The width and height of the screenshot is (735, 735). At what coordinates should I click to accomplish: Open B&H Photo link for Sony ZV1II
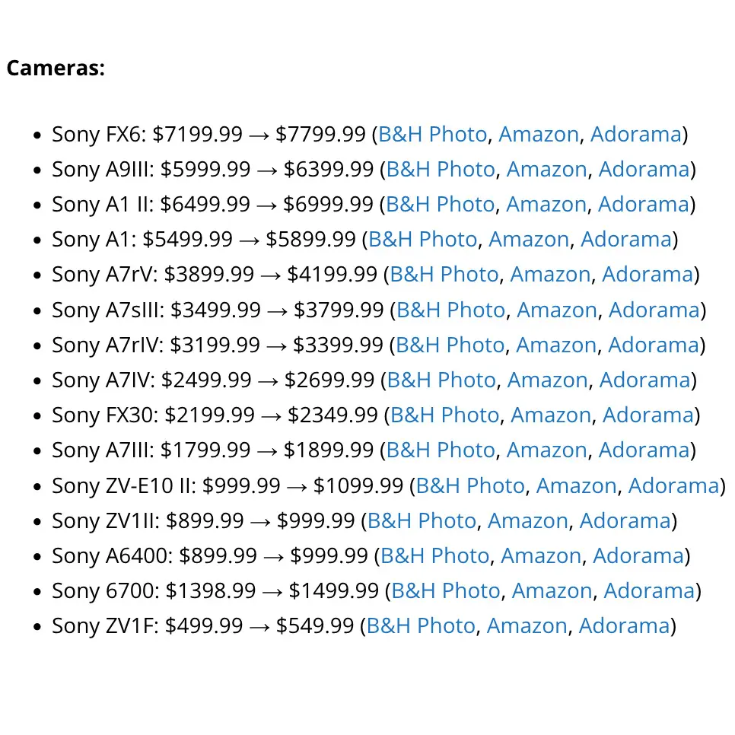[422, 520]
